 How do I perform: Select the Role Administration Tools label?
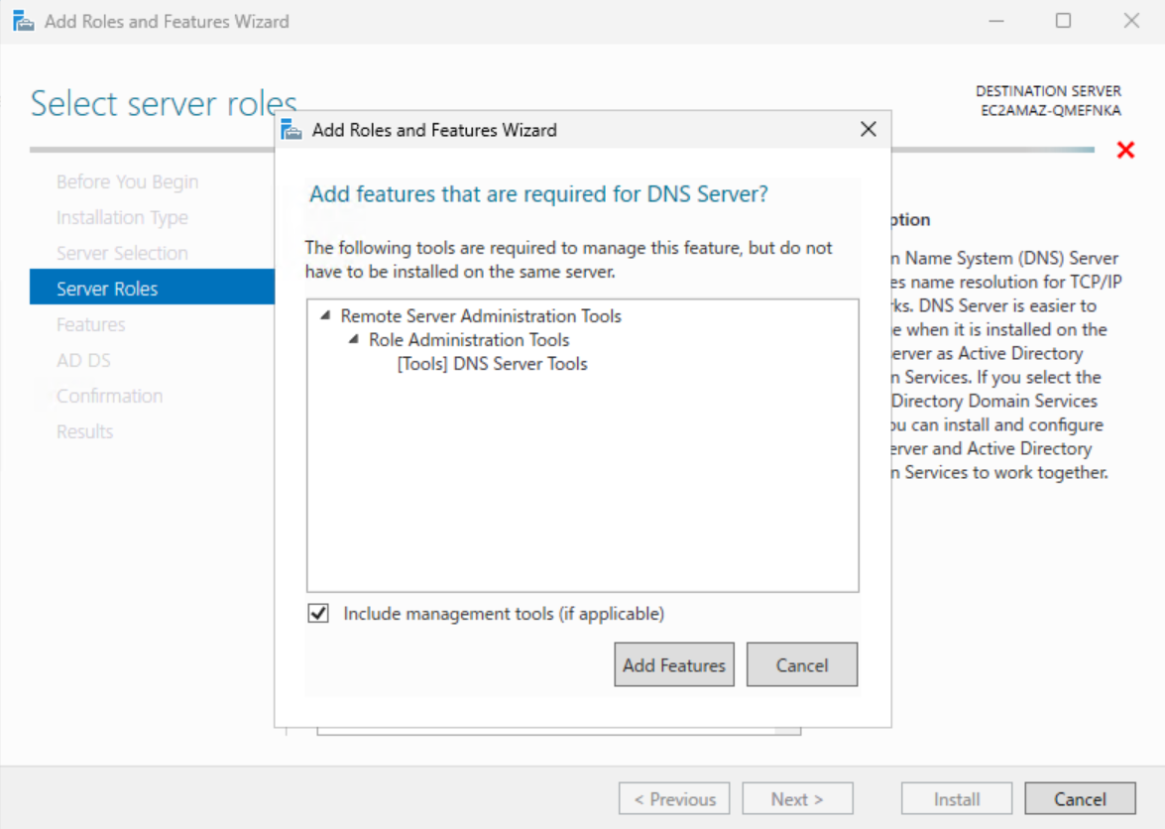coord(469,340)
